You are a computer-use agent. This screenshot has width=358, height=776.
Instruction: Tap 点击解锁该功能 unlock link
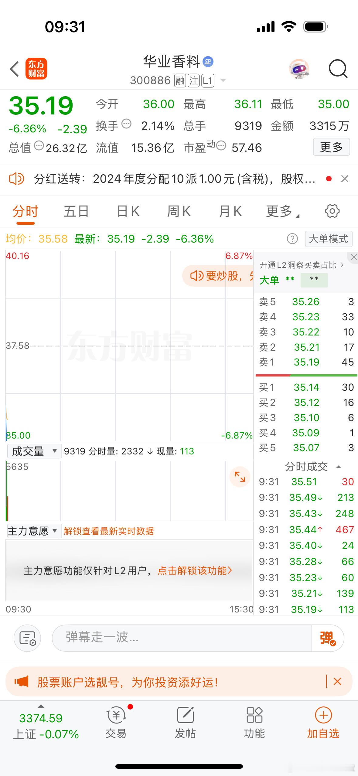pos(195,571)
